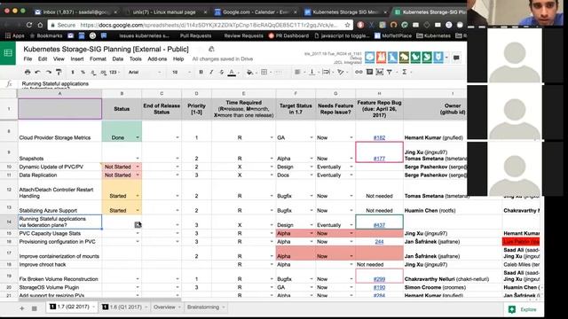Redo the last action
568x319 pixels.
pos(48,72)
